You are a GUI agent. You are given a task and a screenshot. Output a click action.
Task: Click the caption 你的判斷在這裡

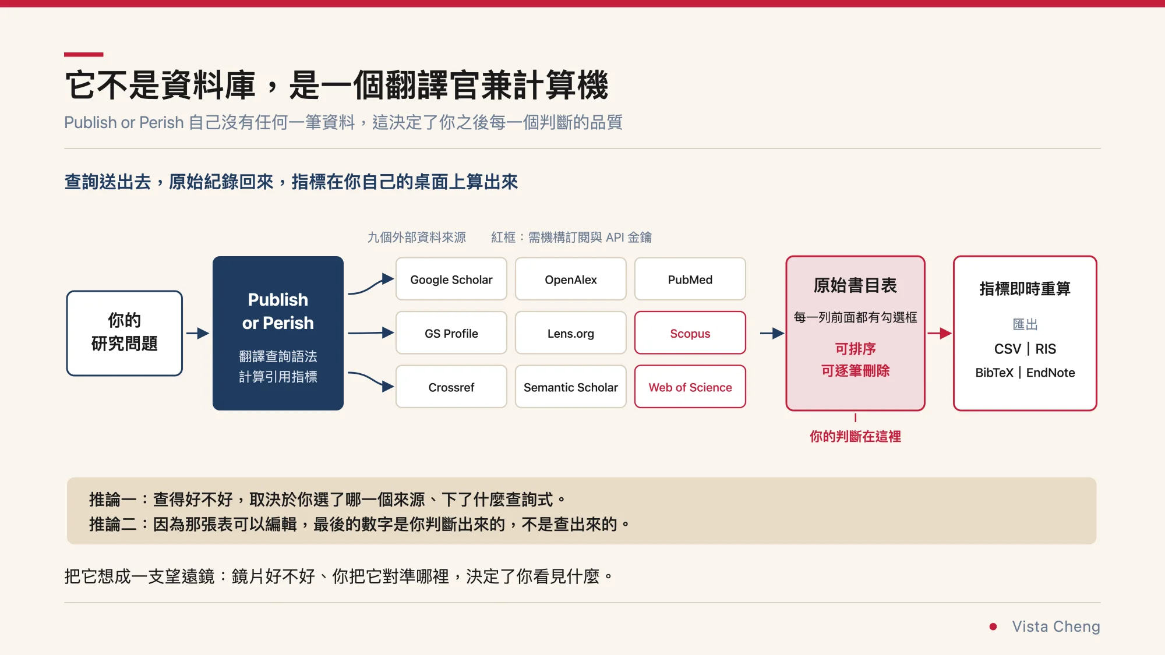855,437
